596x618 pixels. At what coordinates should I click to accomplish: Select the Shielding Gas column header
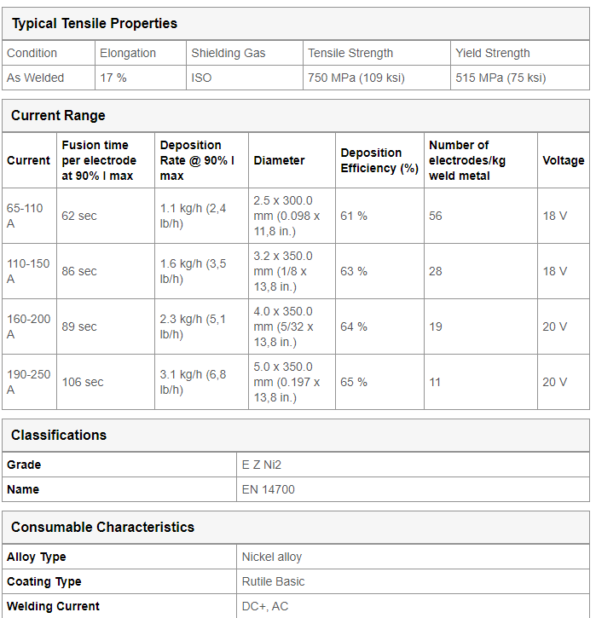pos(245,53)
